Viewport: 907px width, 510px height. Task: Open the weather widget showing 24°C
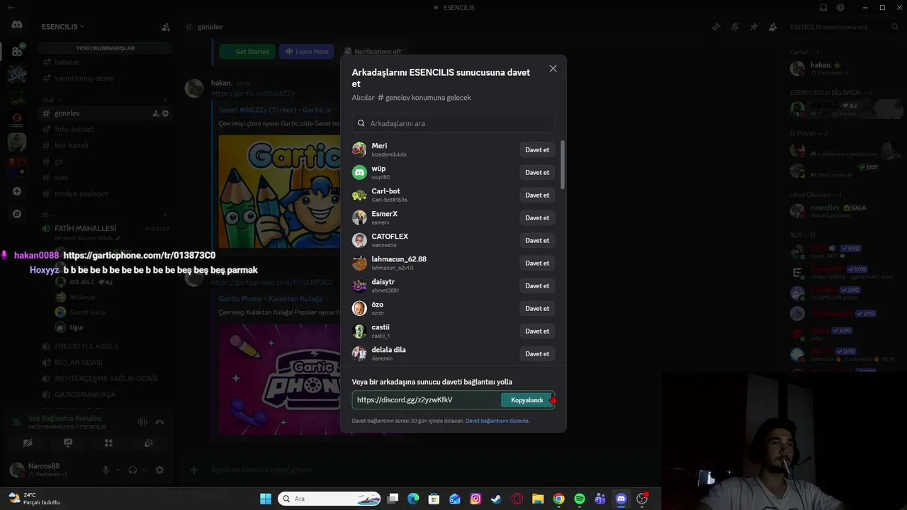coord(33,499)
